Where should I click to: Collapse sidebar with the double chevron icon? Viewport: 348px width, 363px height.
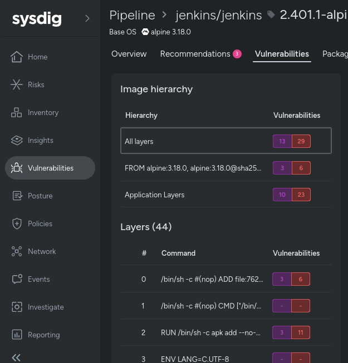(16, 357)
